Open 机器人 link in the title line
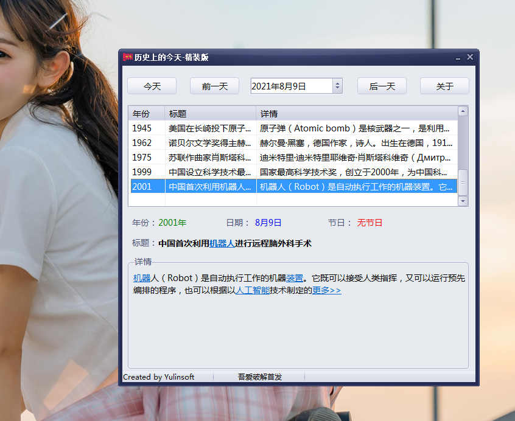Image resolution: width=515 pixels, height=421 pixels. click(x=222, y=243)
